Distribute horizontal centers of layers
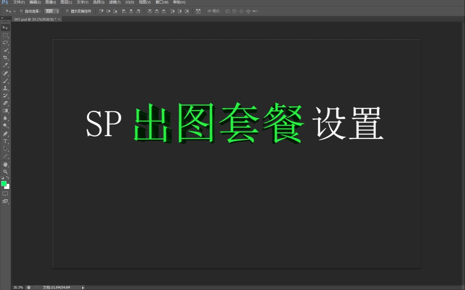 pos(180,11)
